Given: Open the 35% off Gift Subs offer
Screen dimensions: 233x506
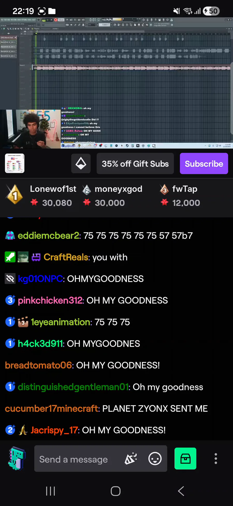Looking at the screenshot, I should coord(135,163).
